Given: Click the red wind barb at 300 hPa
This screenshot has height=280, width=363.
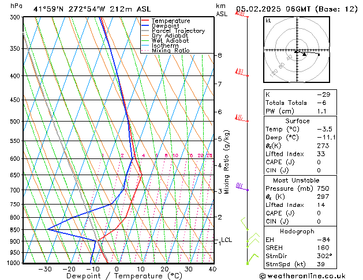Looking at the screenshot, I should (242, 14).
